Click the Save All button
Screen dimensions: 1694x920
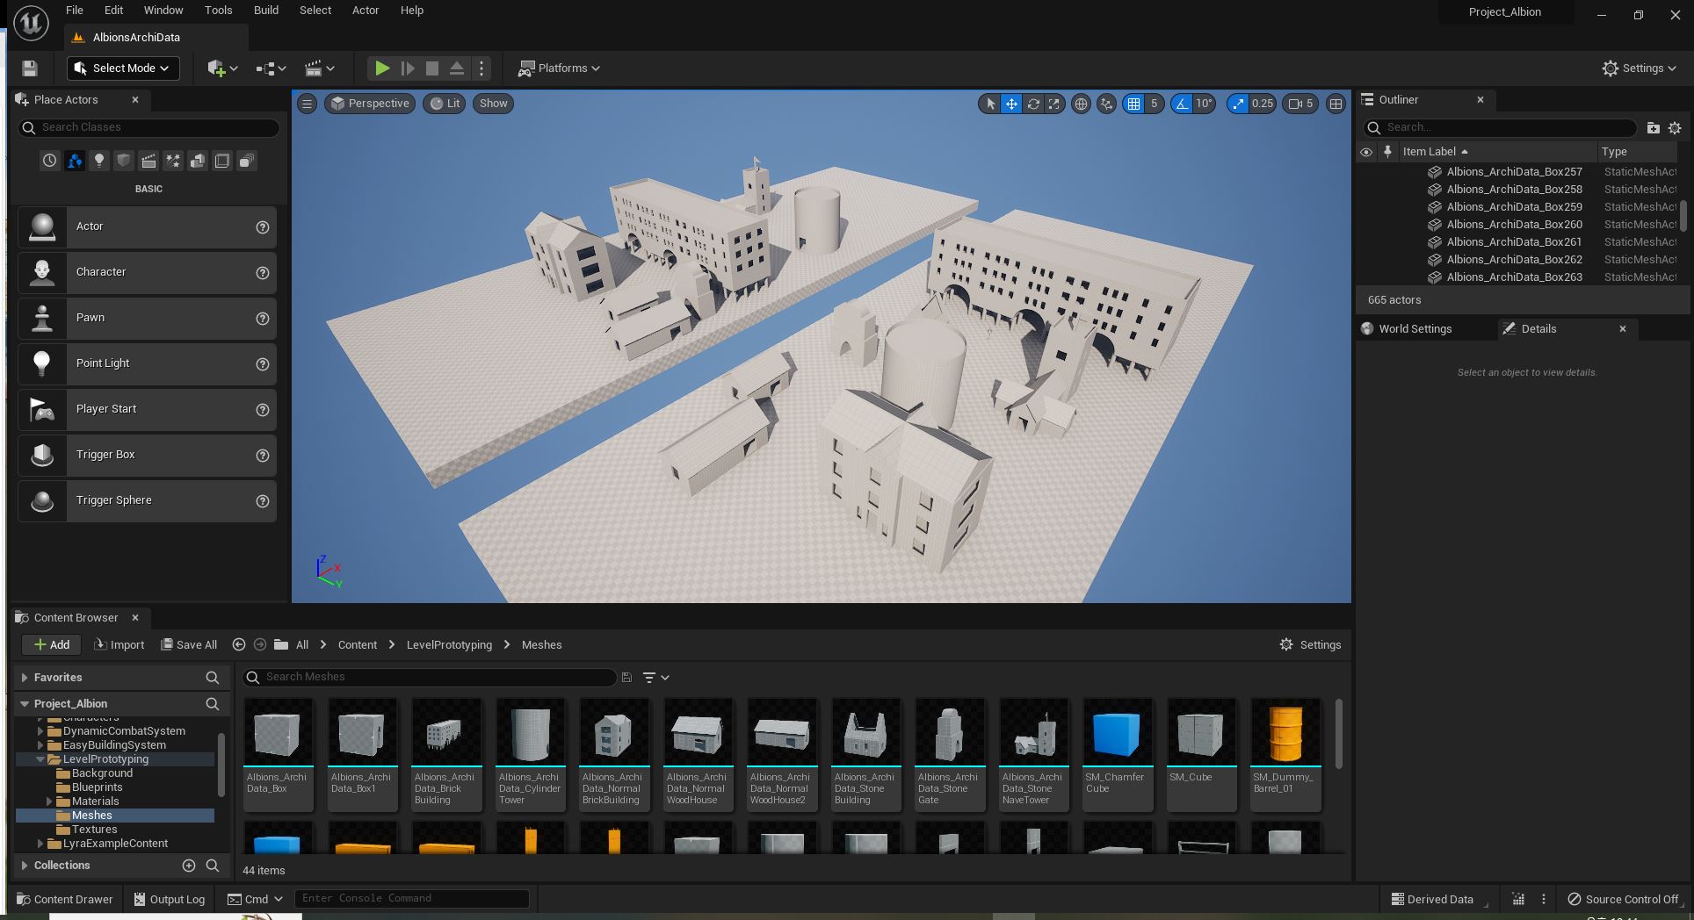point(189,645)
